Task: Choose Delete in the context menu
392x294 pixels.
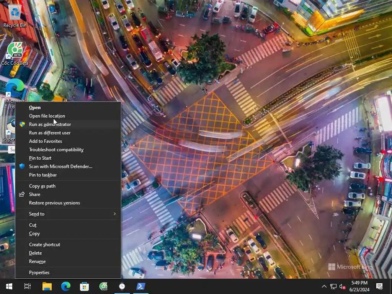Action: click(68, 253)
